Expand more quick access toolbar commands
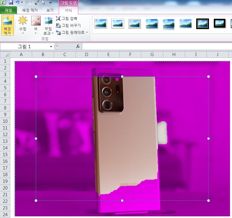 50,2
